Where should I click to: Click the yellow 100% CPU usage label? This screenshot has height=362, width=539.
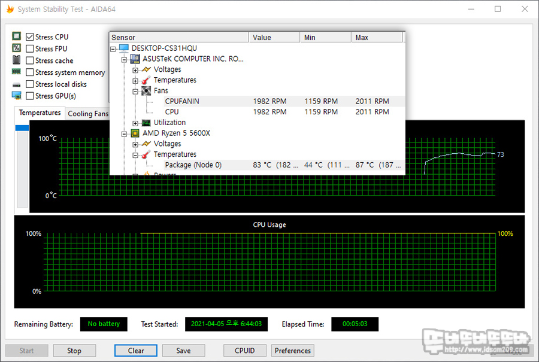(x=505, y=233)
